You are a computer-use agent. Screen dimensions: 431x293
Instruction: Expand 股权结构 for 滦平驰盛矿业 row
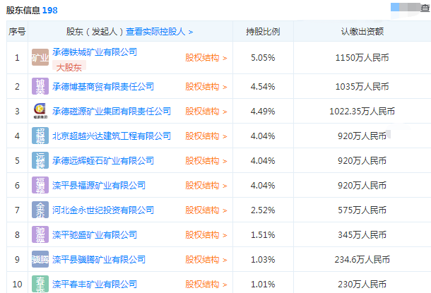click(x=206, y=235)
